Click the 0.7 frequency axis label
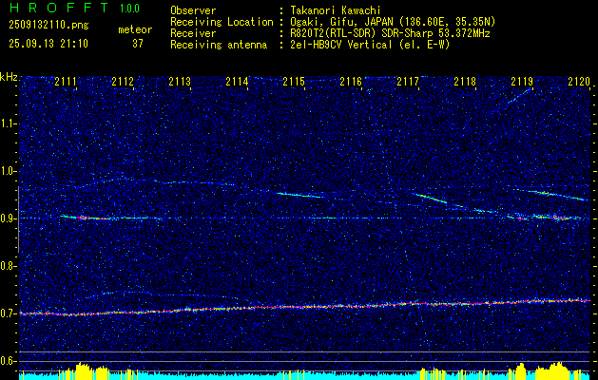The image size is (598, 380). pos(10,313)
